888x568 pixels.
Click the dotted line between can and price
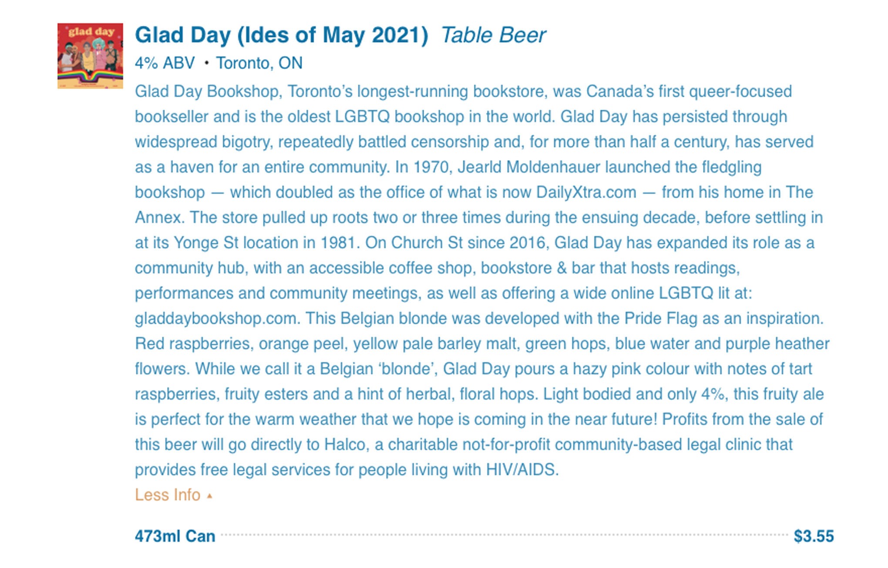[x=505, y=535]
